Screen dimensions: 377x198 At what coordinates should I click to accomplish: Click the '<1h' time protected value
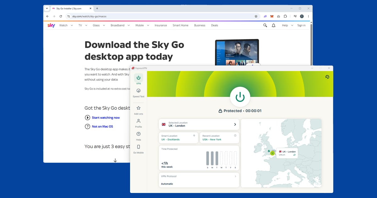(165, 163)
